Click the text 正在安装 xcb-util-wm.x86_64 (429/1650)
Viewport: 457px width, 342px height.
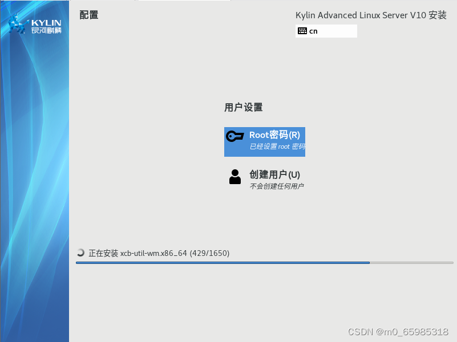point(159,253)
